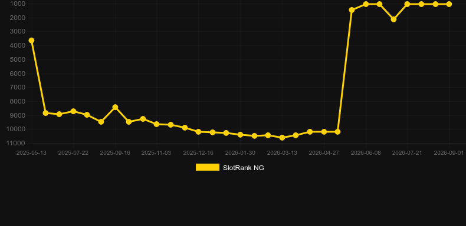Click the 2025-05-13 x-axis date label
466x226 pixels.
[x=31, y=153]
